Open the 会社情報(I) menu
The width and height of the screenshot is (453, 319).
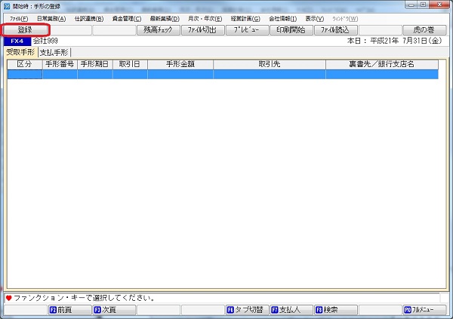282,19
